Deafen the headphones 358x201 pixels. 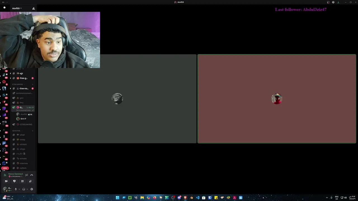coord(24,189)
